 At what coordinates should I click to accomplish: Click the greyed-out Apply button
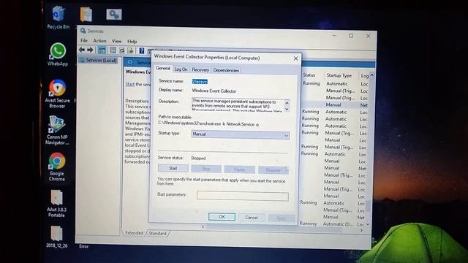click(281, 218)
